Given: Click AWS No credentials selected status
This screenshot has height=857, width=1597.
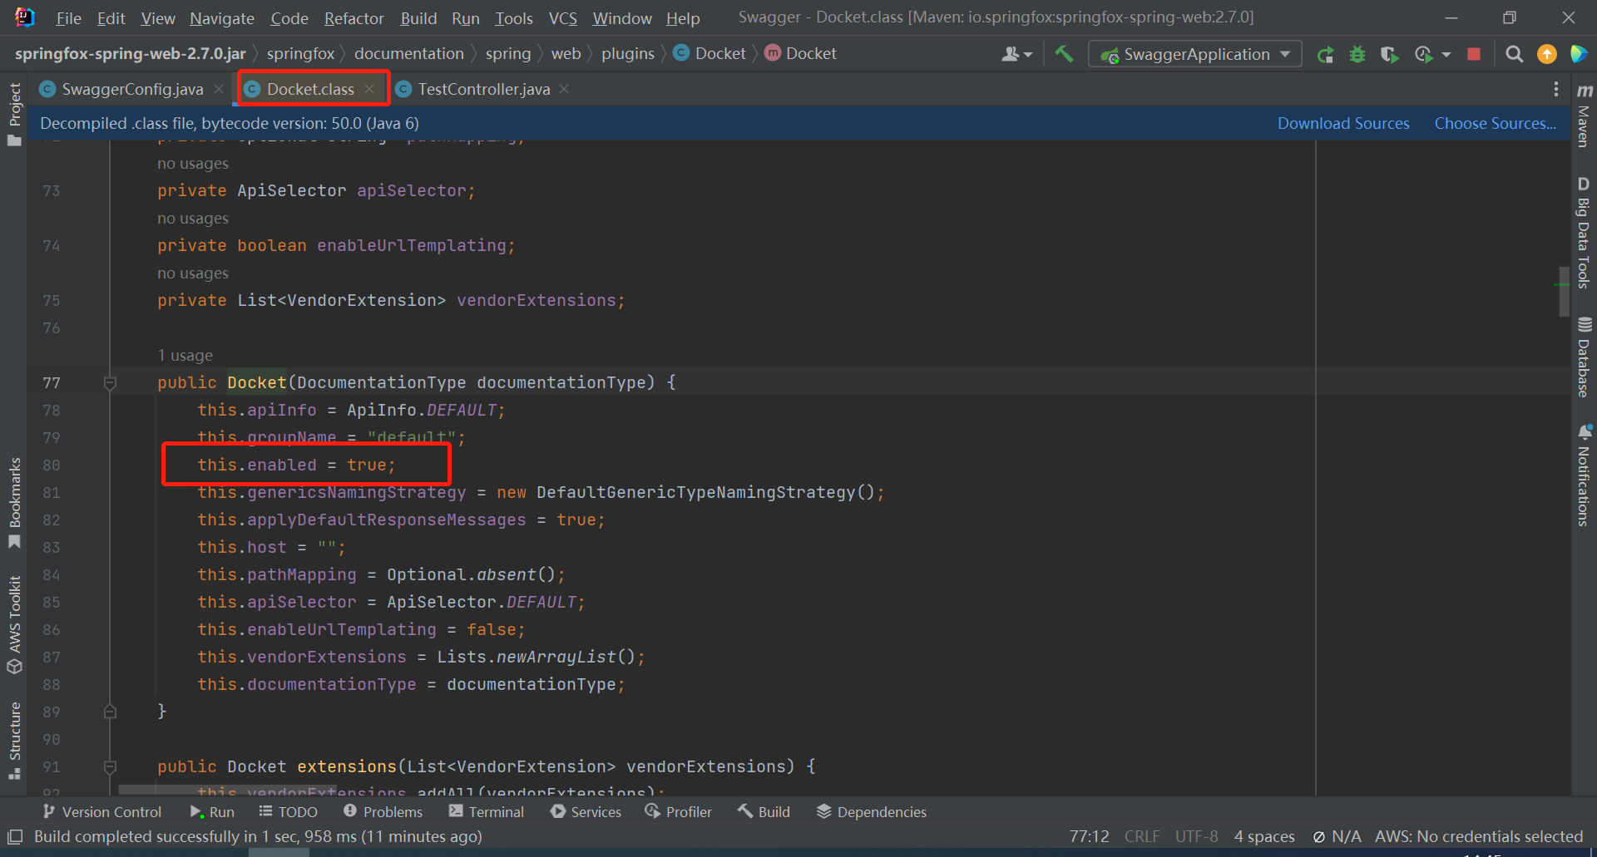Looking at the screenshot, I should click(x=1478, y=836).
